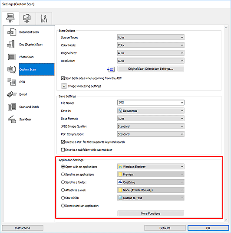
Task: Select the Document Scan icon in sidebar
Action: tap(12, 32)
